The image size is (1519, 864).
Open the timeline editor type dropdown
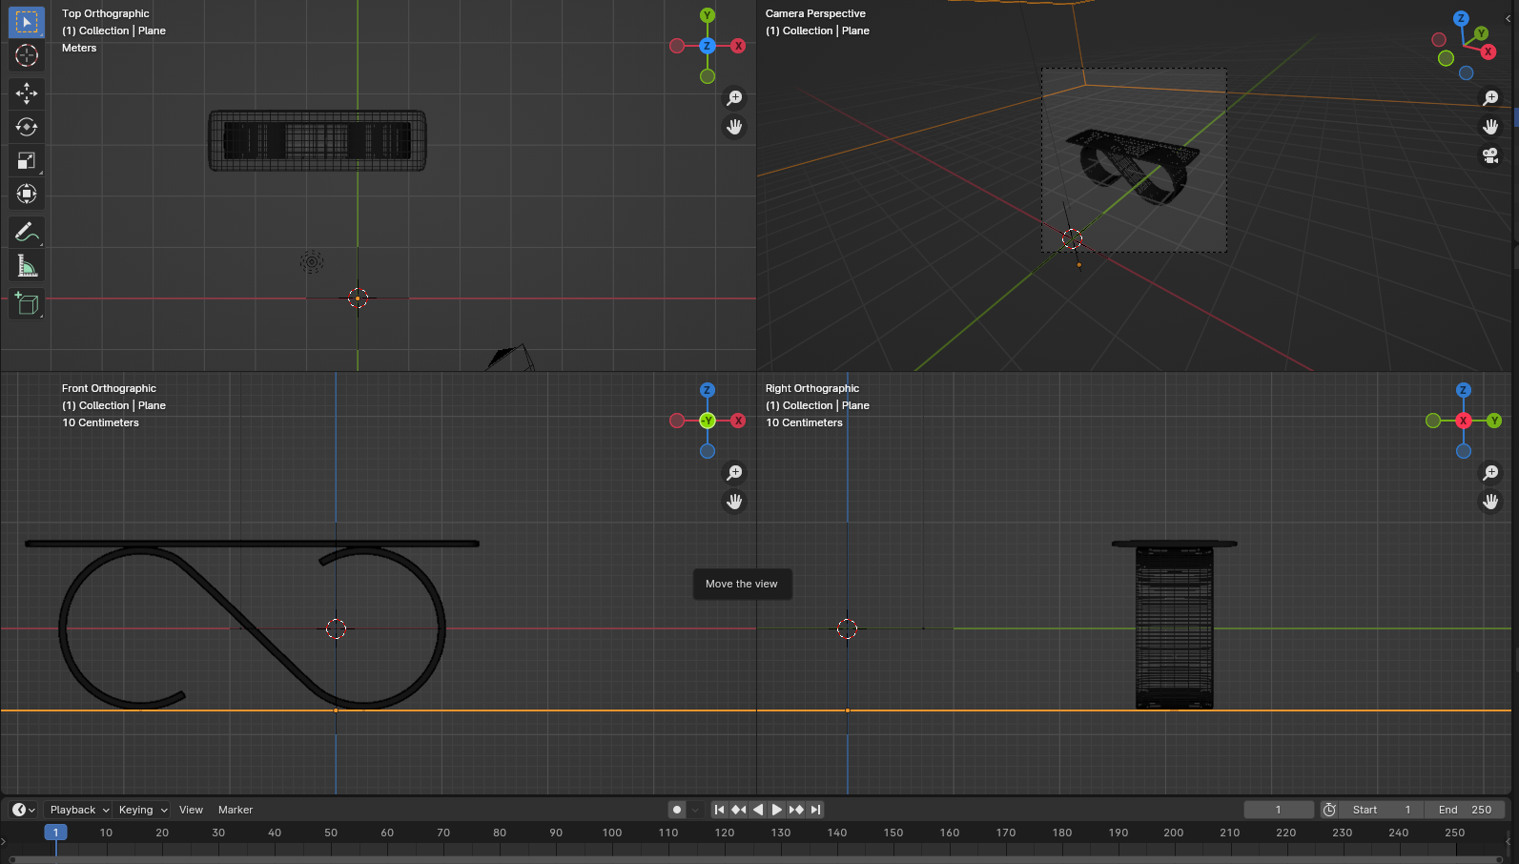[23, 810]
